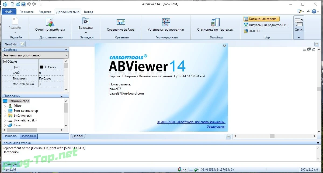Collapse the ribbon with the caret icon
The image size is (323, 173).
[x=308, y=11]
